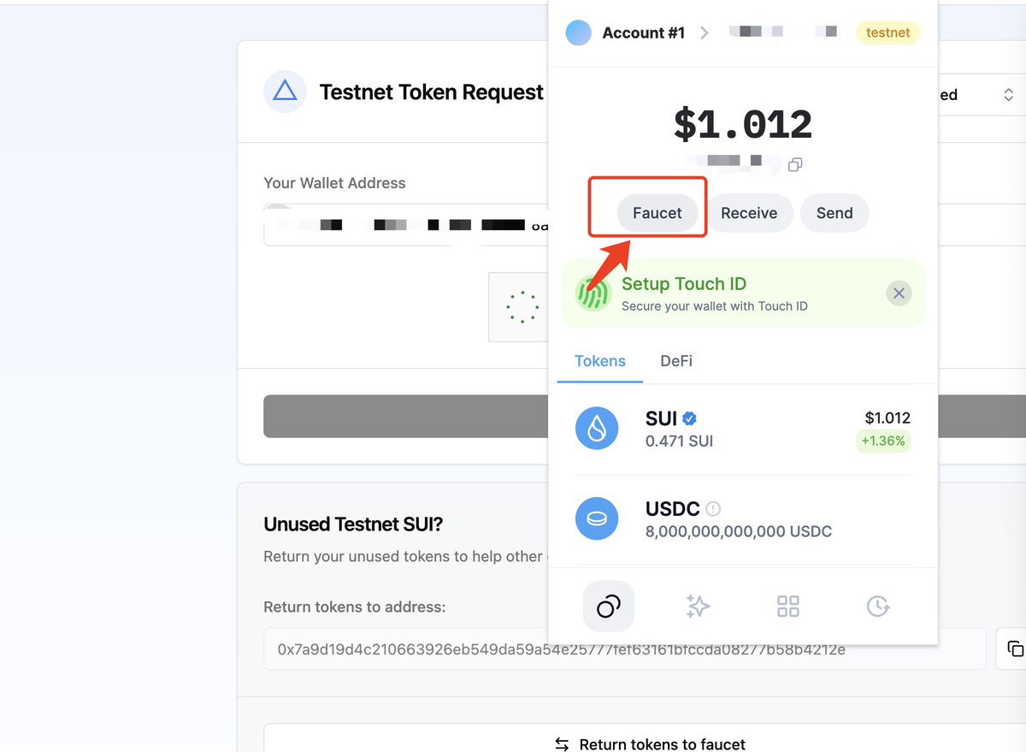The height and width of the screenshot is (752, 1026).
Task: Click the $1.012 total balance
Action: pos(742,125)
